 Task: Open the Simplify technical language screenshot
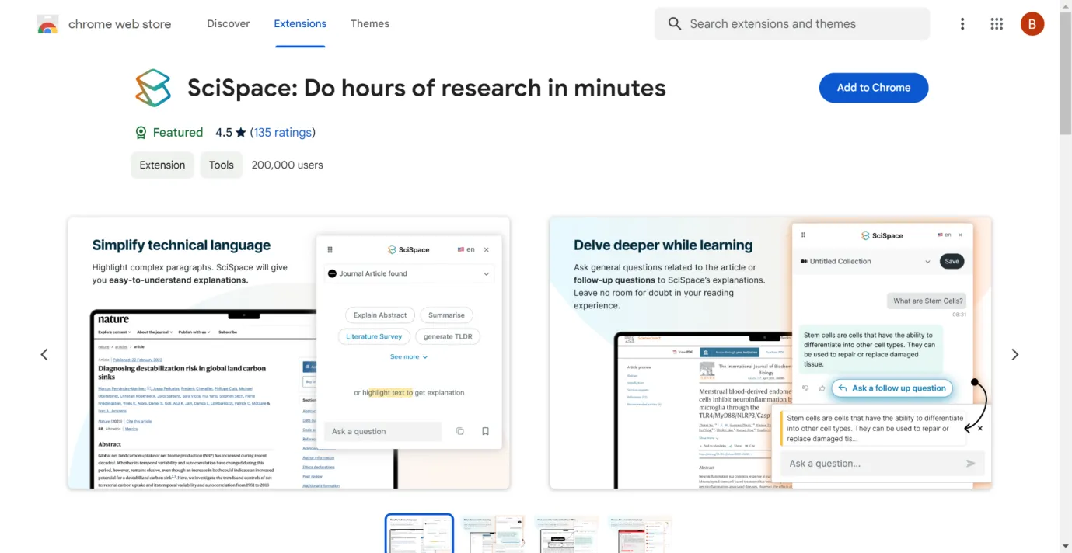[x=288, y=353]
